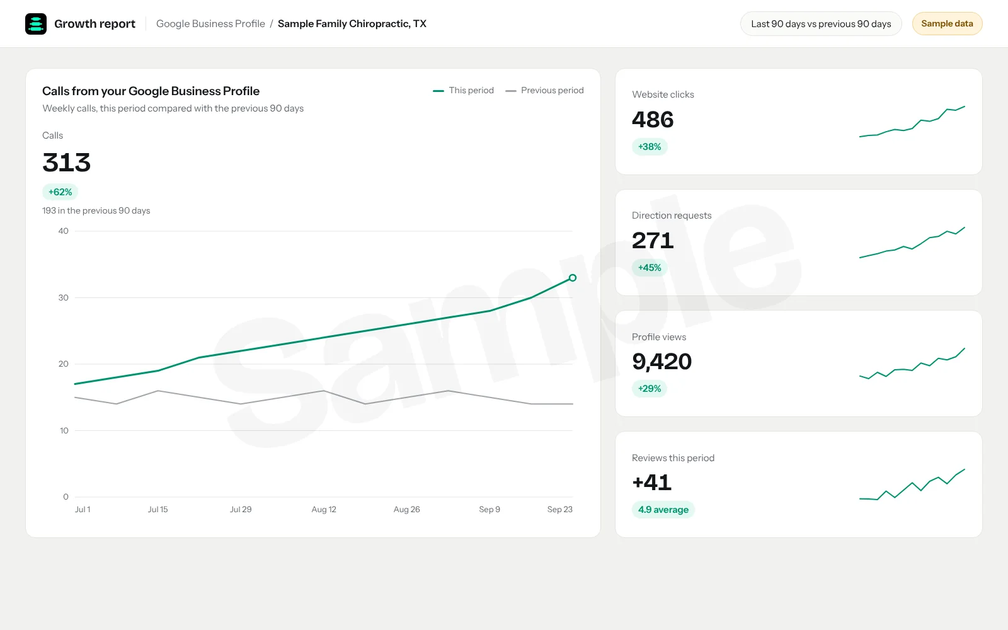The height and width of the screenshot is (630, 1008).
Task: Click the Sep 23 data point marker
Action: [573, 278]
